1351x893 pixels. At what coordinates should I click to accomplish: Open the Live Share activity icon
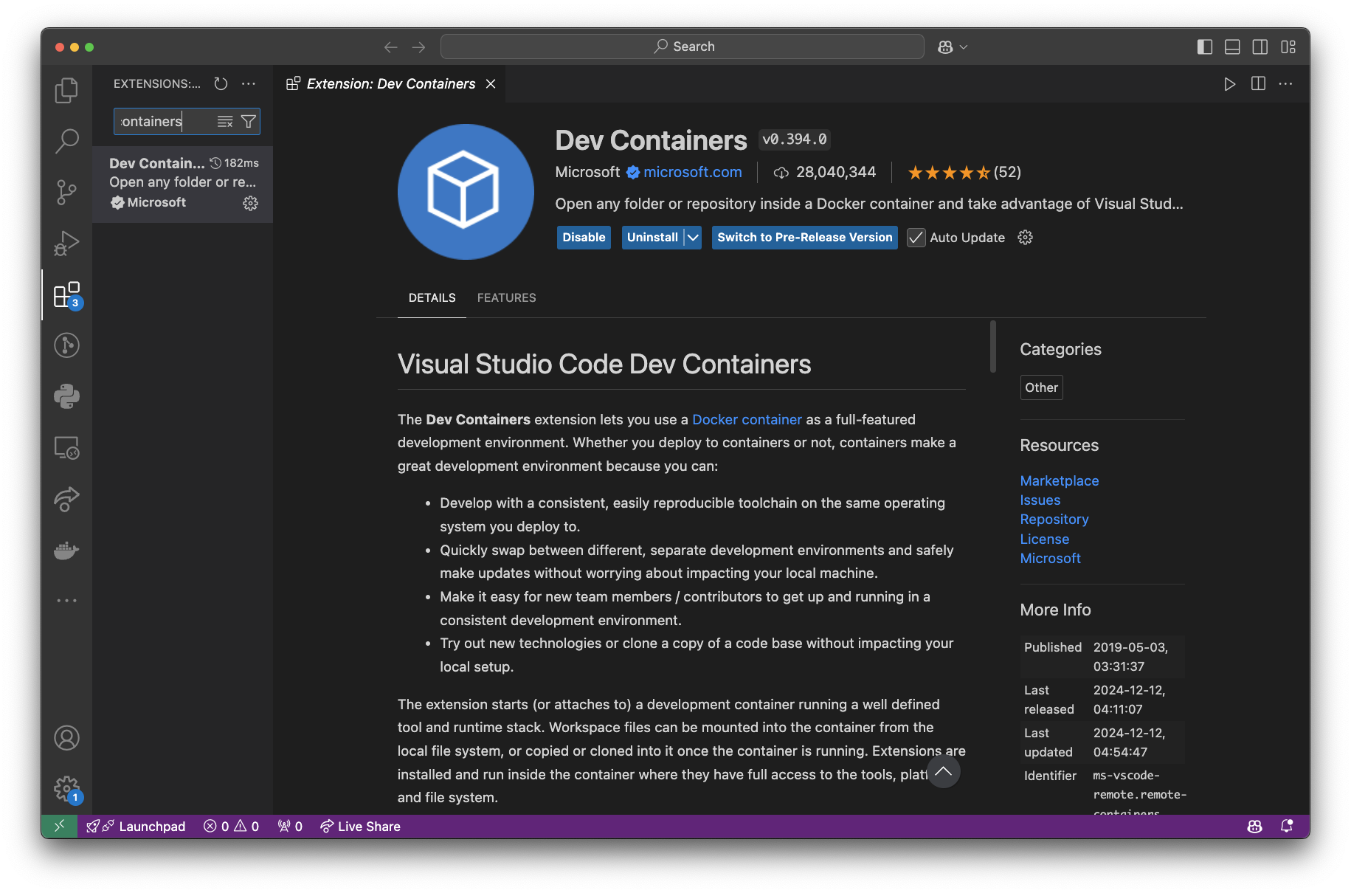coord(66,499)
